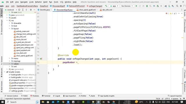Open Resource Manager side tab
Viewport: 186px width, 104px height.
[1, 27]
